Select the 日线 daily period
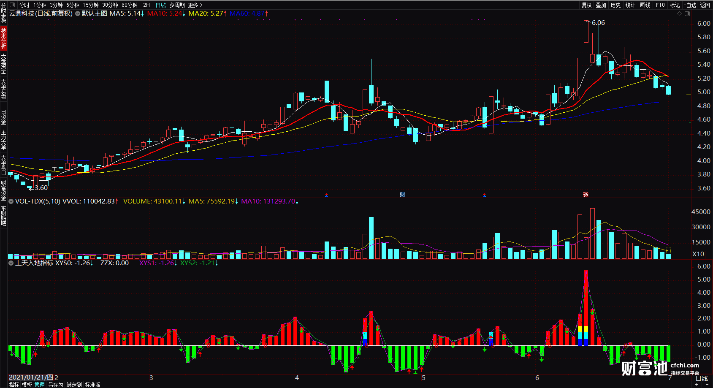 [x=161, y=5]
